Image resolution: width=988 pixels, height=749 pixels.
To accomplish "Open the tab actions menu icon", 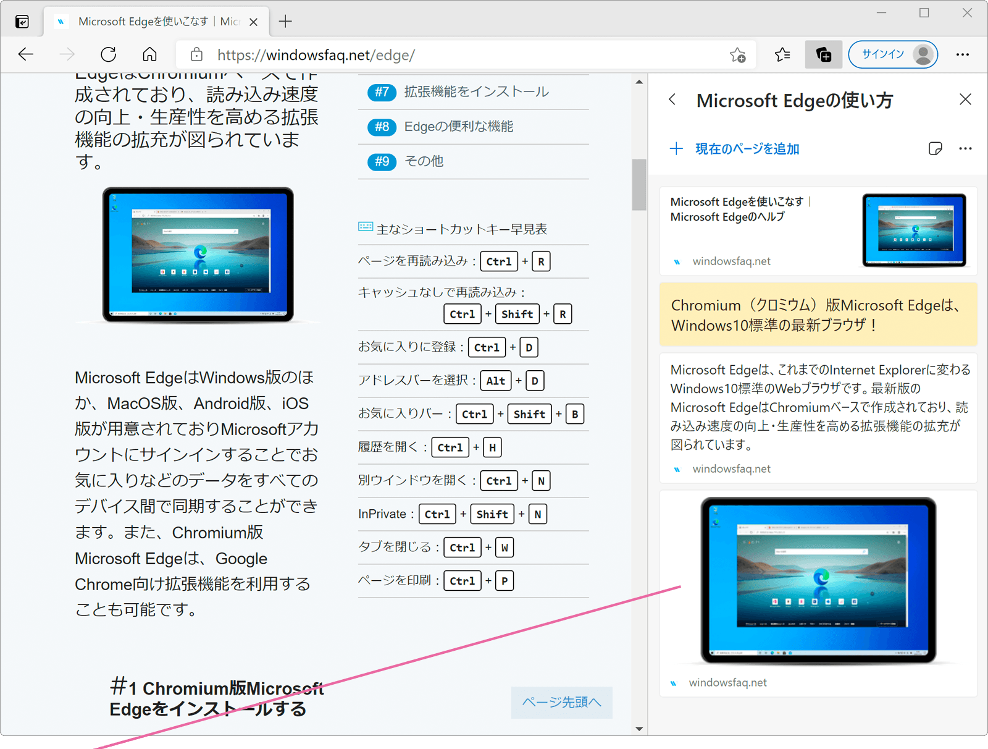I will [22, 22].
